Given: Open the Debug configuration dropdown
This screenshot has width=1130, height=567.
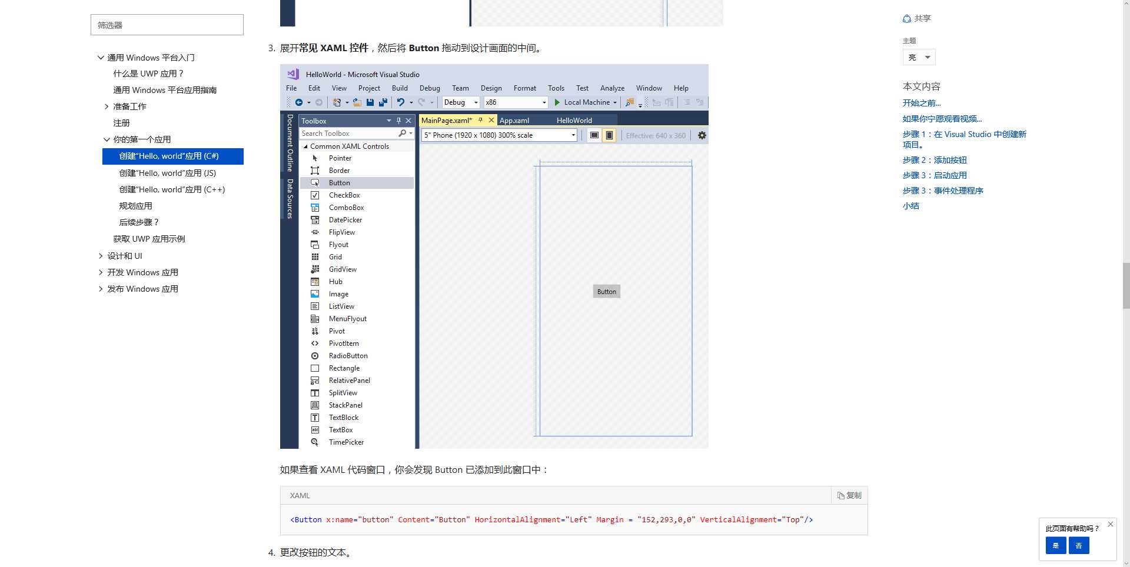Looking at the screenshot, I should pyautogui.click(x=461, y=102).
